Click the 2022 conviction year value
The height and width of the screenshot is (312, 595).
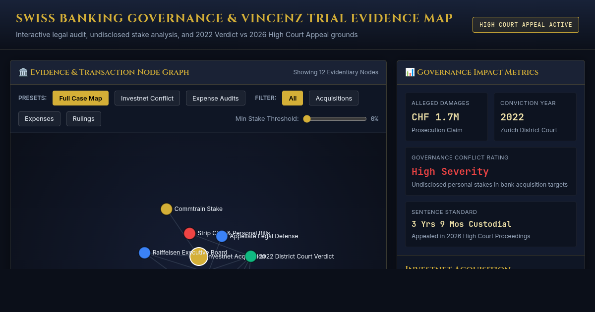click(x=512, y=117)
